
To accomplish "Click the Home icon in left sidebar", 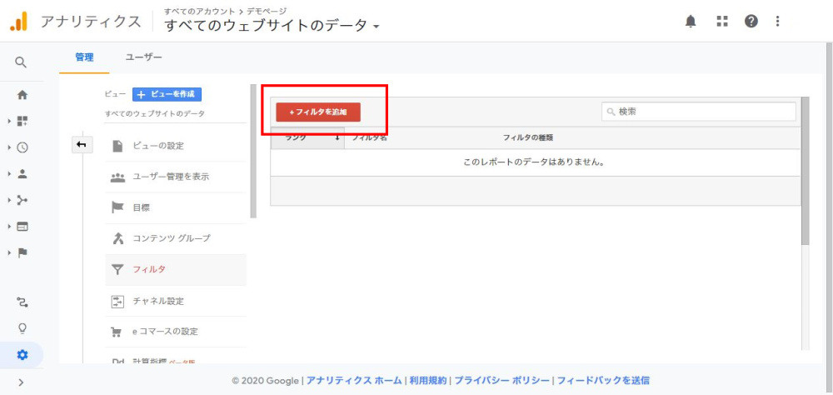I will 22,95.
